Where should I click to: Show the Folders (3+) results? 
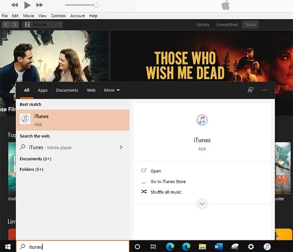pyautogui.click(x=32, y=170)
